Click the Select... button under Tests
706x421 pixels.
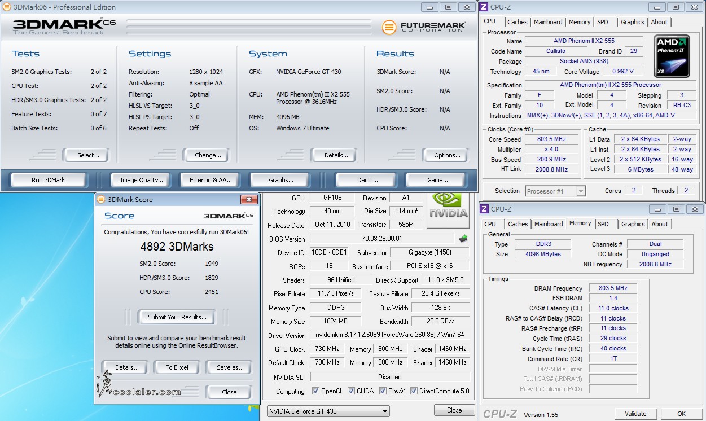tap(85, 155)
